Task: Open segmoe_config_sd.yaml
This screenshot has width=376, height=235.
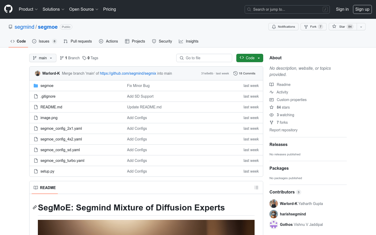Action: pos(60,150)
